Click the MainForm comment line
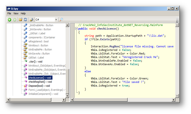The height and width of the screenshot is (114, 191). (x=120, y=25)
